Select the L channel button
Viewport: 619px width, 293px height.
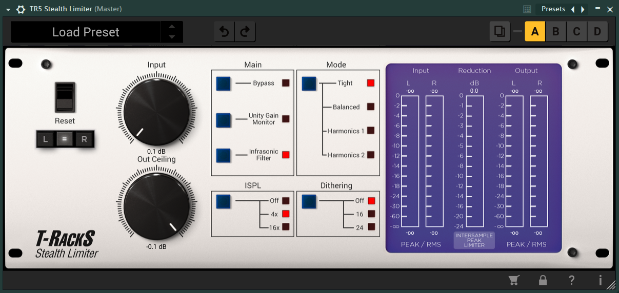point(46,139)
